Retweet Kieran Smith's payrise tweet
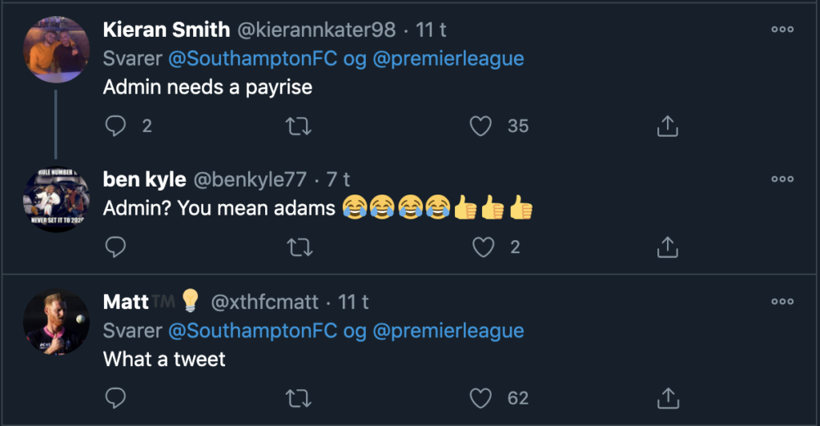 299,126
